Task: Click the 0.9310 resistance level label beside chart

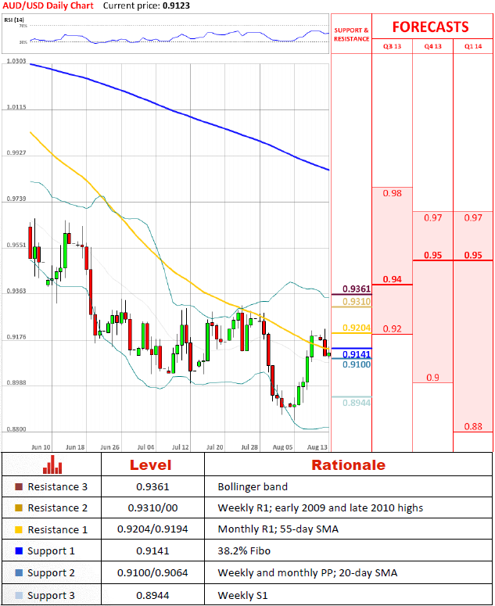Action: click(357, 302)
